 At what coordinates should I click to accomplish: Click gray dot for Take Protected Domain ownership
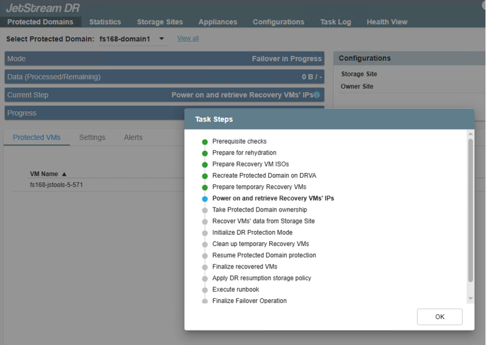(x=204, y=210)
